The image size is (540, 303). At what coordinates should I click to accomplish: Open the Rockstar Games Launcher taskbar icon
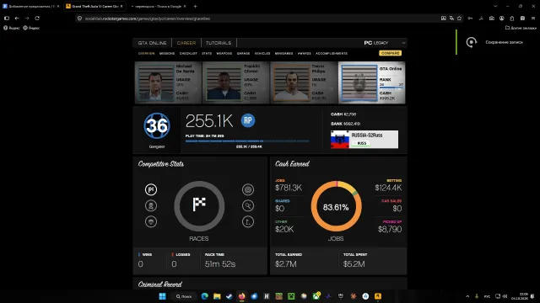[x=378, y=296]
